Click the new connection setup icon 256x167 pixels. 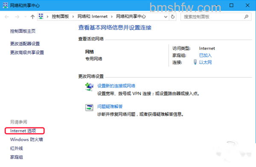[90, 87]
